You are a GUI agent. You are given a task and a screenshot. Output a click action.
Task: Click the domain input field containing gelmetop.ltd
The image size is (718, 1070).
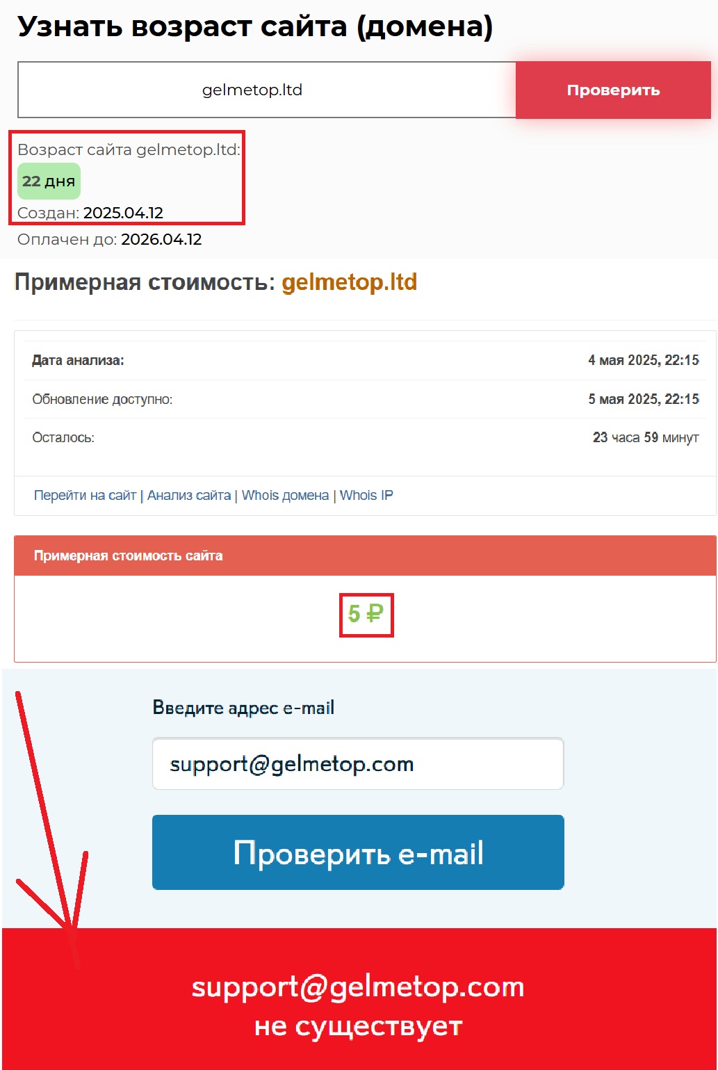click(267, 90)
